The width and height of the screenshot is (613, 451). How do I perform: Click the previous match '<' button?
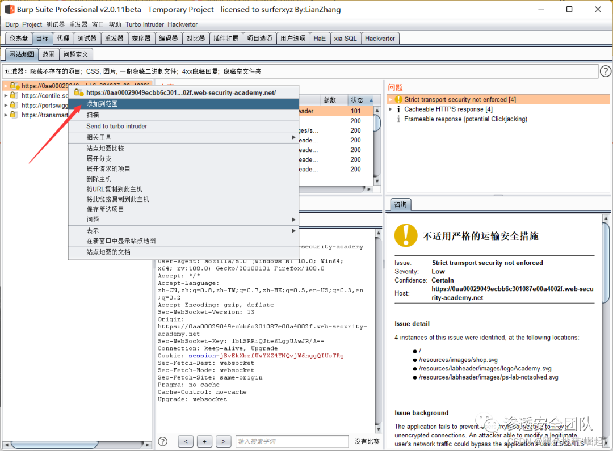coord(186,441)
